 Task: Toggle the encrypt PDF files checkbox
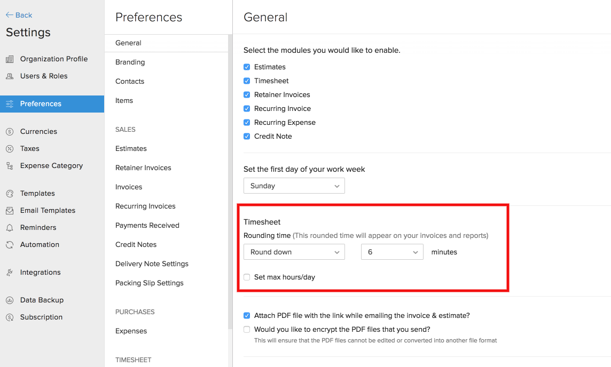click(x=247, y=330)
